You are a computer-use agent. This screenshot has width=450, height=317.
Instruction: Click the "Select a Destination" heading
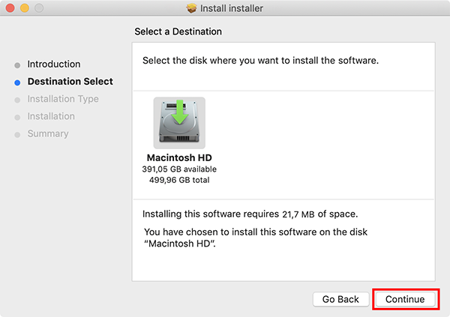coord(178,32)
